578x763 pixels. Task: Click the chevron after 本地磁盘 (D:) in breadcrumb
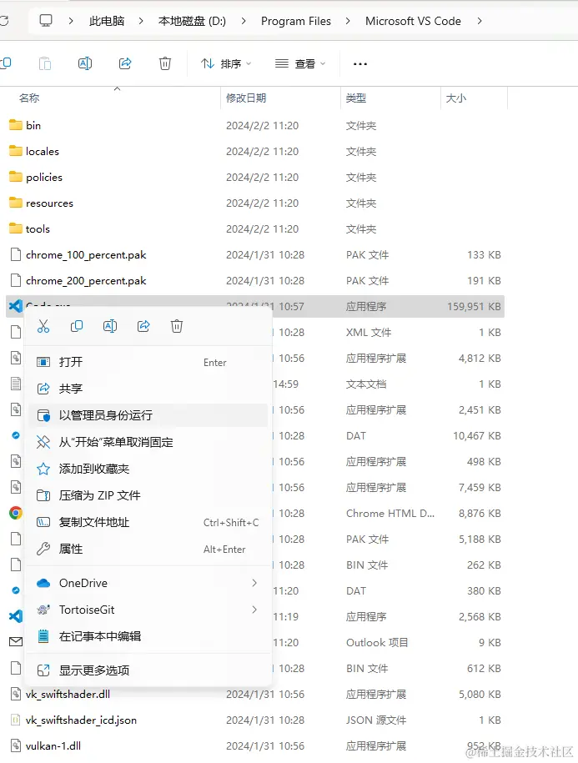click(x=244, y=21)
